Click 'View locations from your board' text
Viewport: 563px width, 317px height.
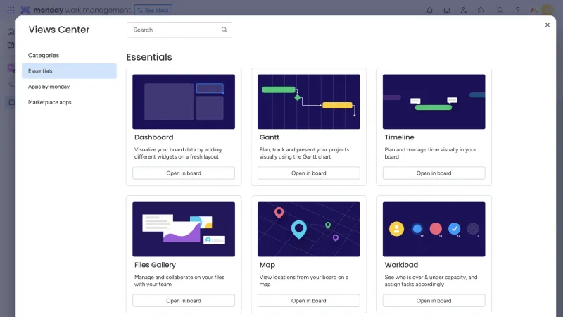point(304,280)
